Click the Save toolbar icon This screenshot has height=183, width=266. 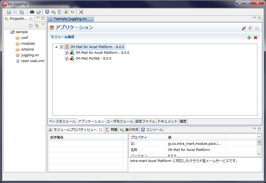(x=9, y=12)
